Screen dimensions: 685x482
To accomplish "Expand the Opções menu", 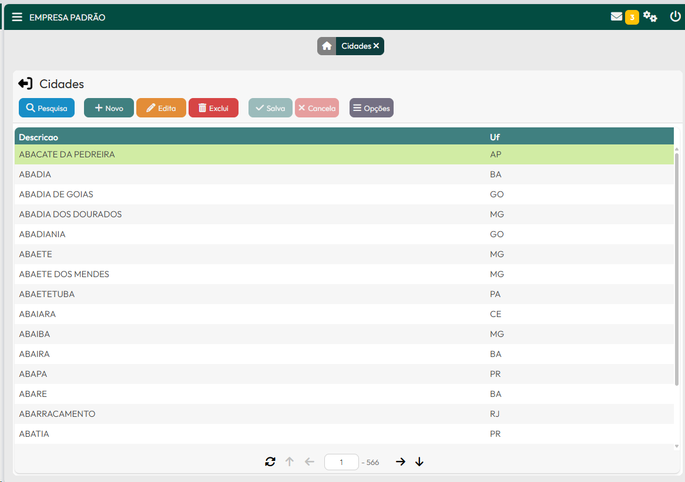I will [371, 108].
